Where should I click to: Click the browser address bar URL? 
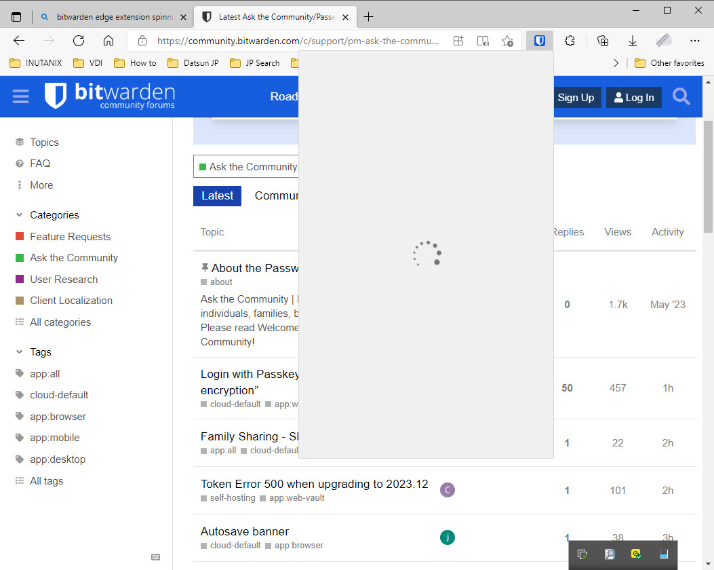(x=298, y=41)
